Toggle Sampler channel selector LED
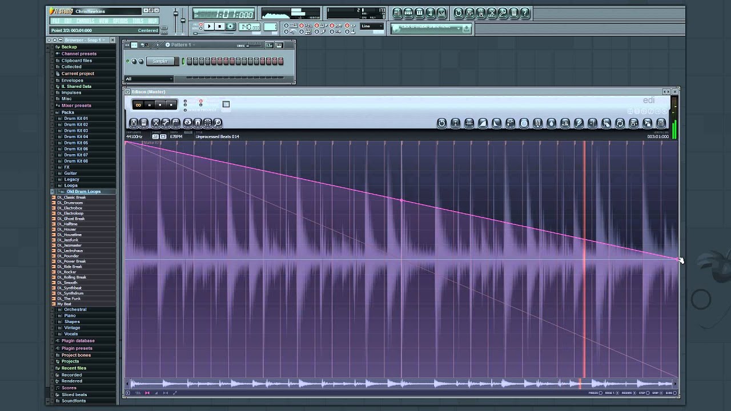Viewport: 731px width, 411px height. click(183, 61)
